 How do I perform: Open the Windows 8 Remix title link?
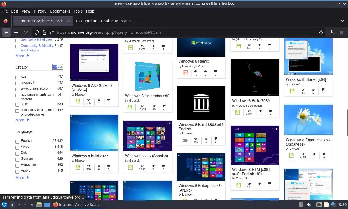[194, 61]
